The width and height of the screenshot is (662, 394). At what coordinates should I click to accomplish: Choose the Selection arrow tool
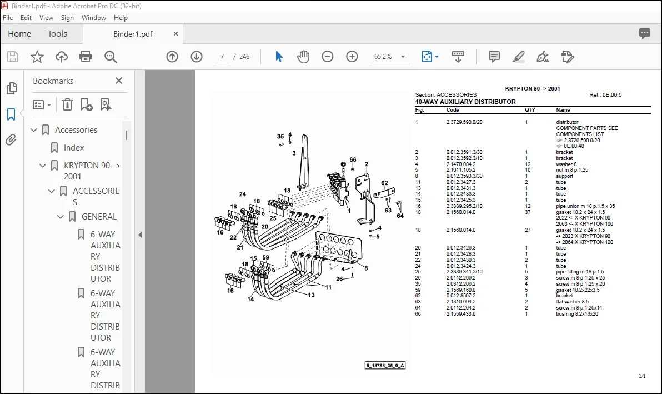(x=279, y=57)
